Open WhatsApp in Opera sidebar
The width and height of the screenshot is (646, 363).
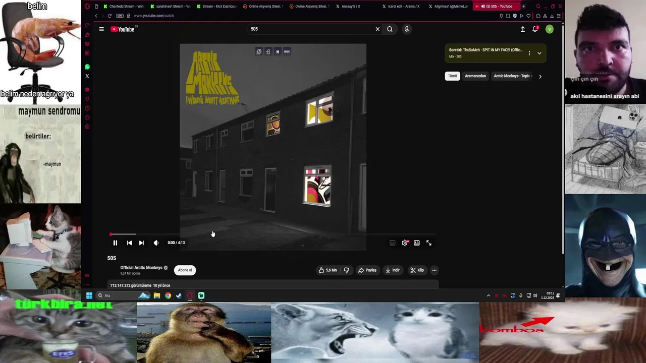pyautogui.click(x=87, y=67)
